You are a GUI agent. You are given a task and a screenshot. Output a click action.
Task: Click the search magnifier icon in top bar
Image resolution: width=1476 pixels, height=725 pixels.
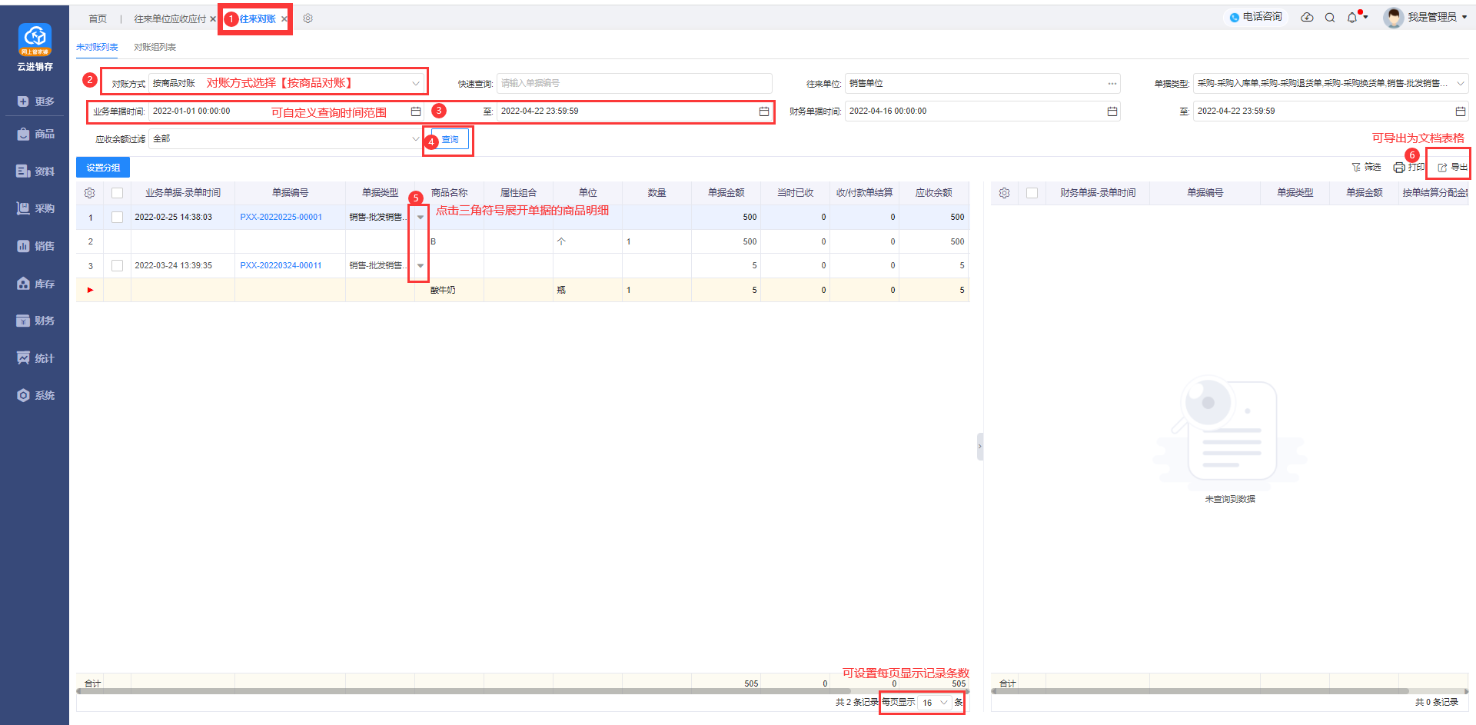(x=1330, y=18)
